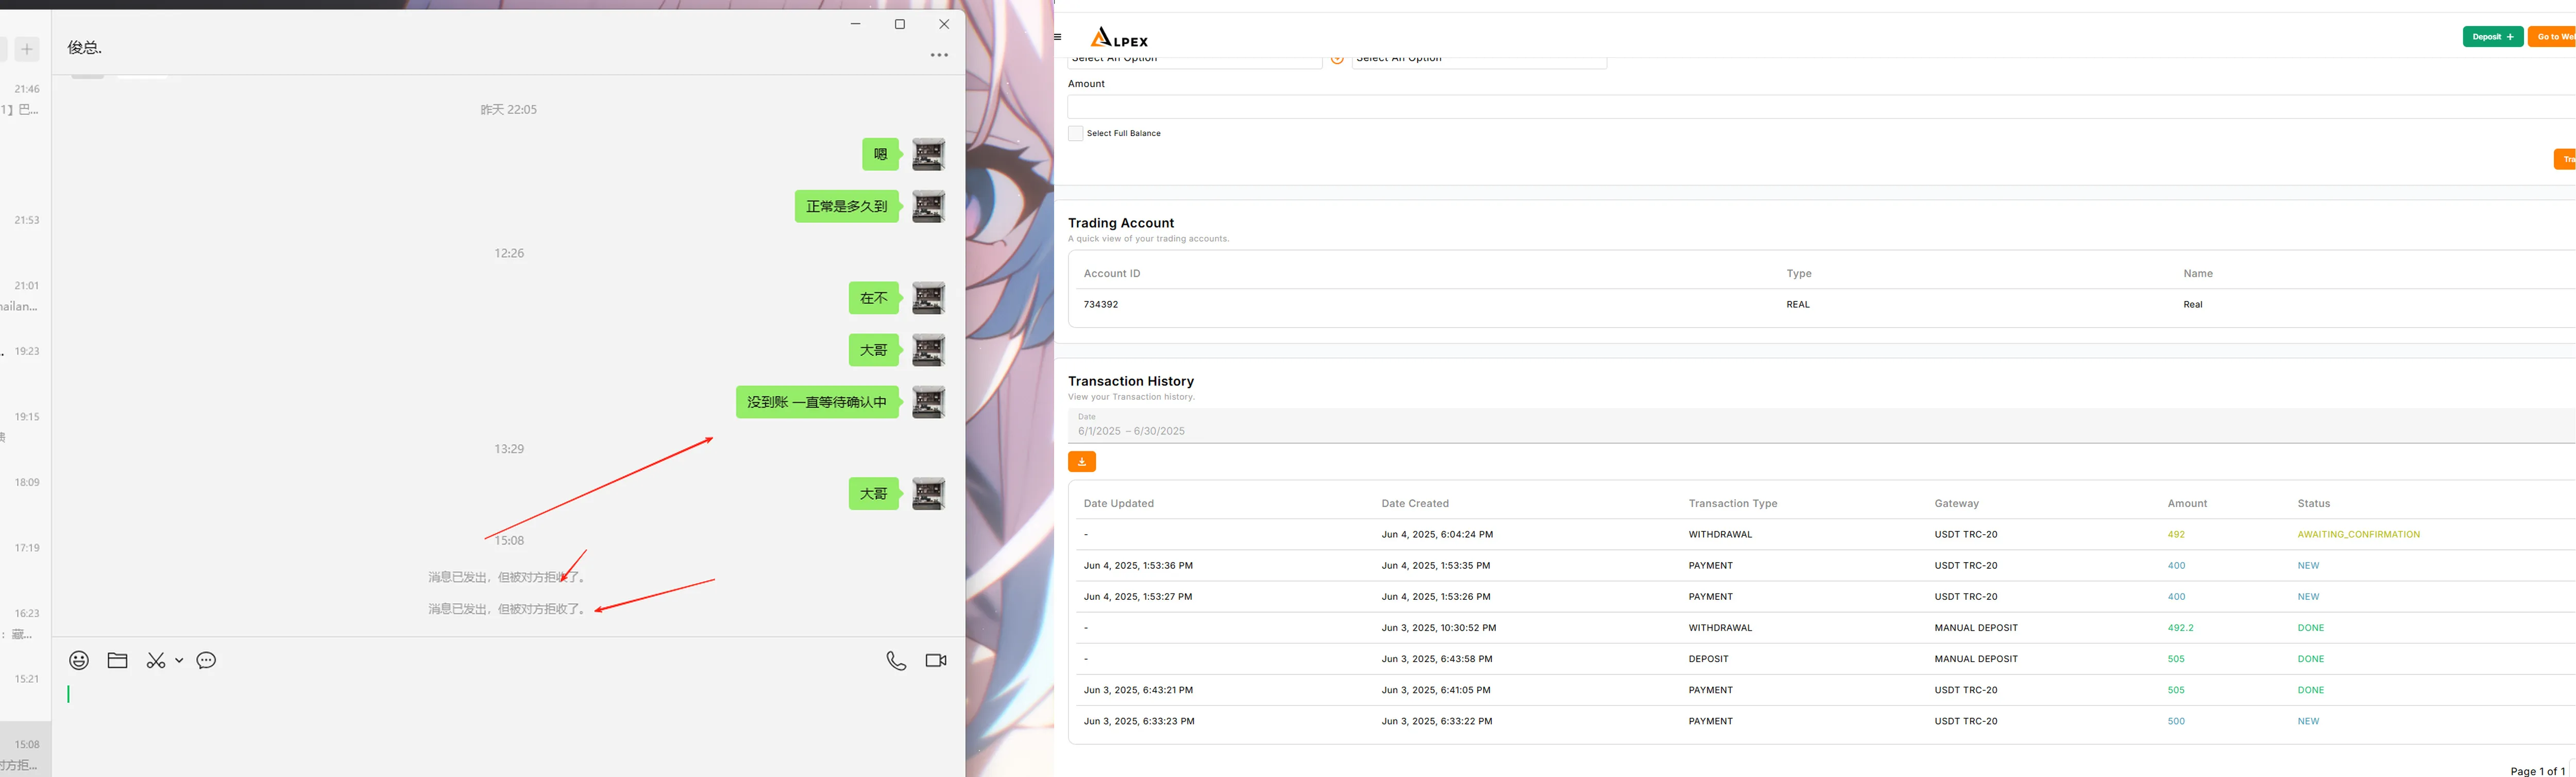Open the emoji picker in the chat
This screenshot has width=2576, height=777.
(79, 660)
